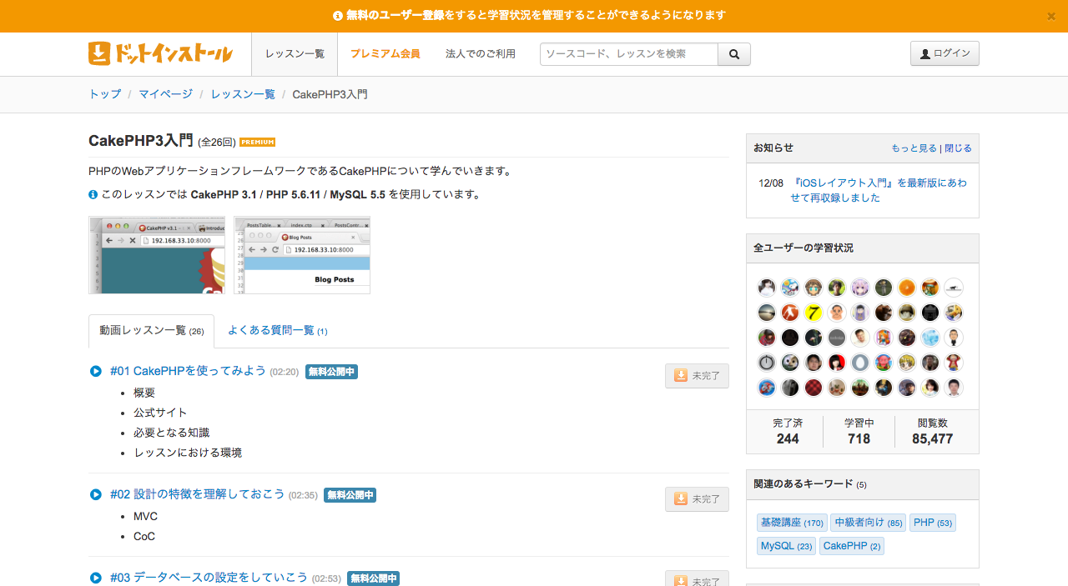
Task: Toggle the 未完了 button for lesson #02
Action: (x=697, y=499)
